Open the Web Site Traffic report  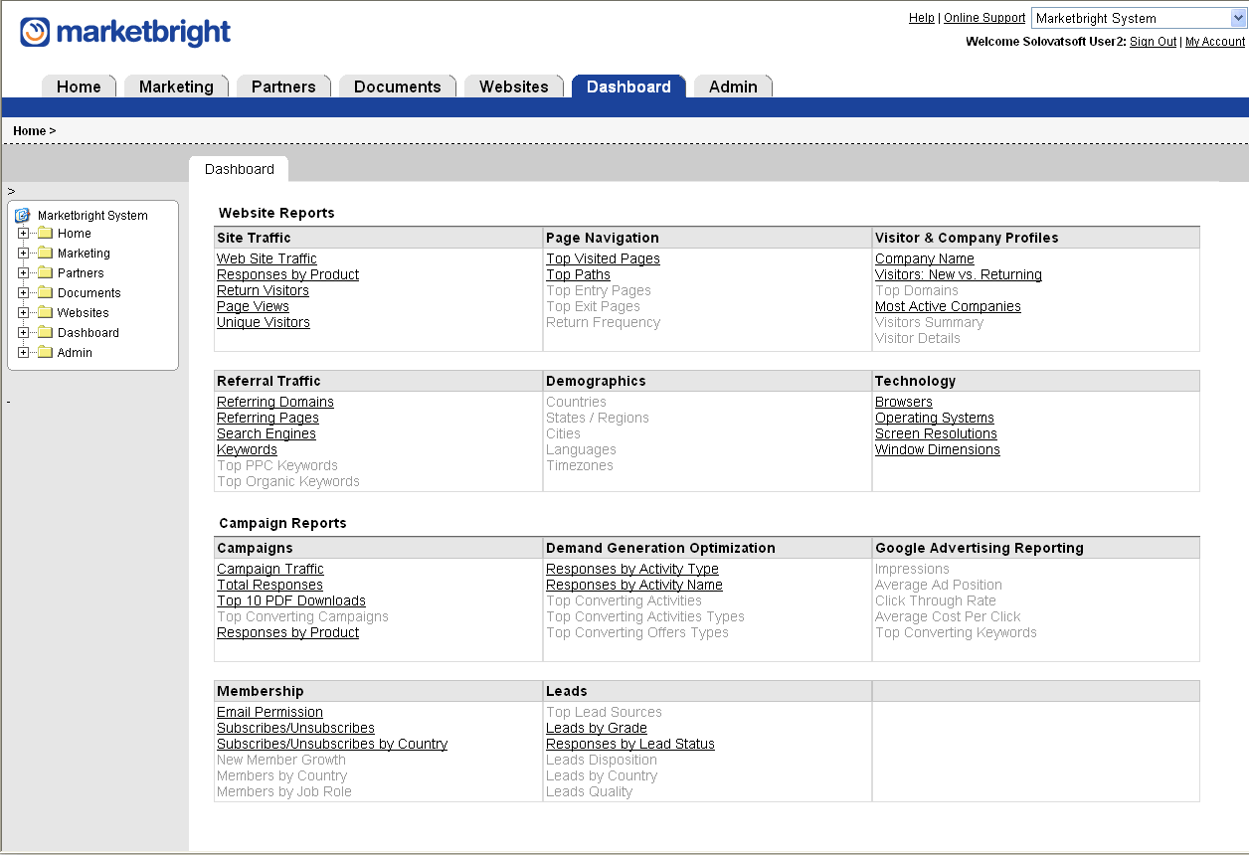point(267,258)
